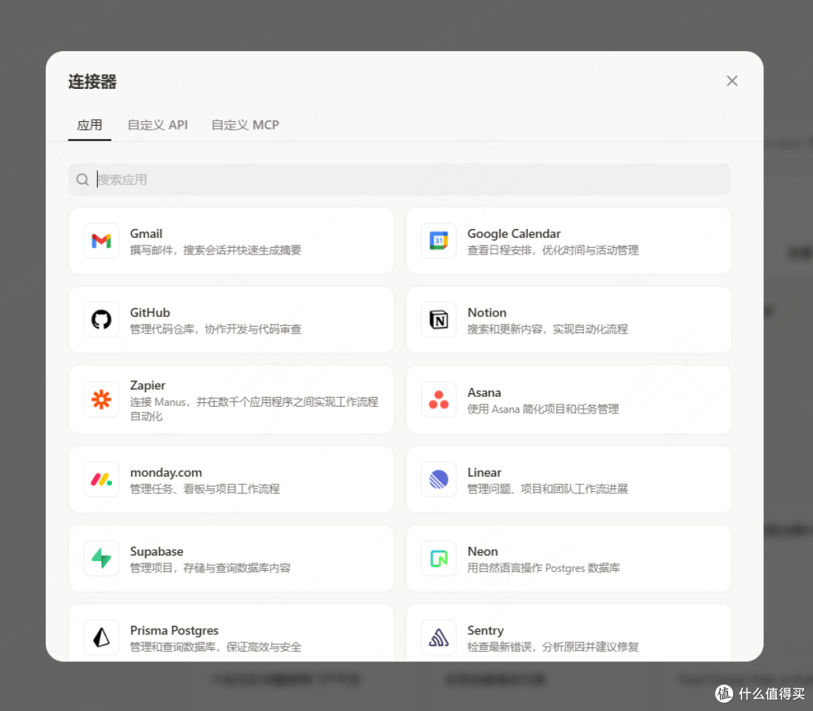813x711 pixels.
Task: Open the Google Calendar connector title
Action: click(x=514, y=234)
